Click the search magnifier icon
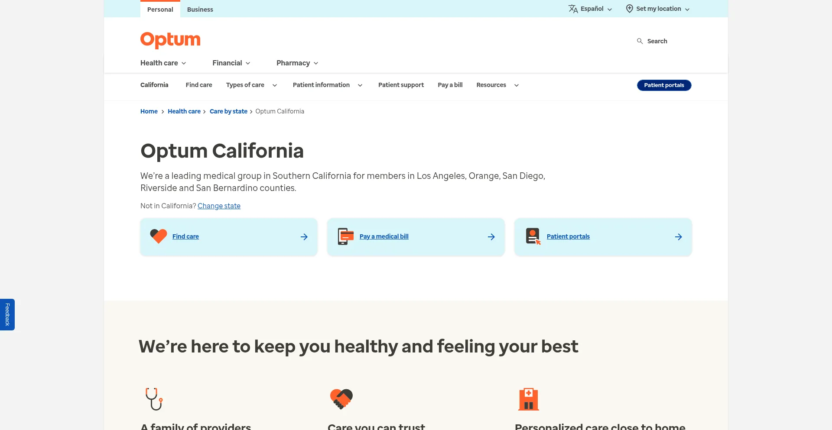This screenshot has height=430, width=832. point(640,41)
